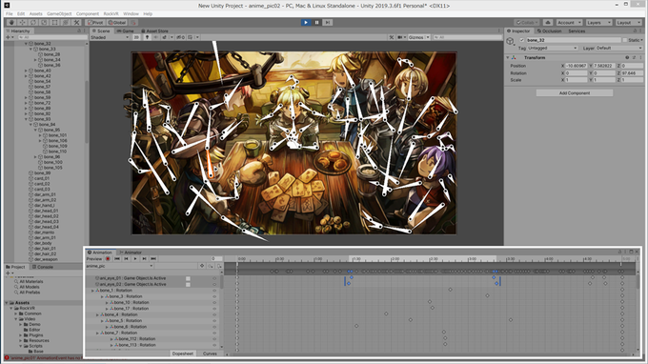Click the Add Component button
Screen dimensions: 648x364
[x=575, y=93]
